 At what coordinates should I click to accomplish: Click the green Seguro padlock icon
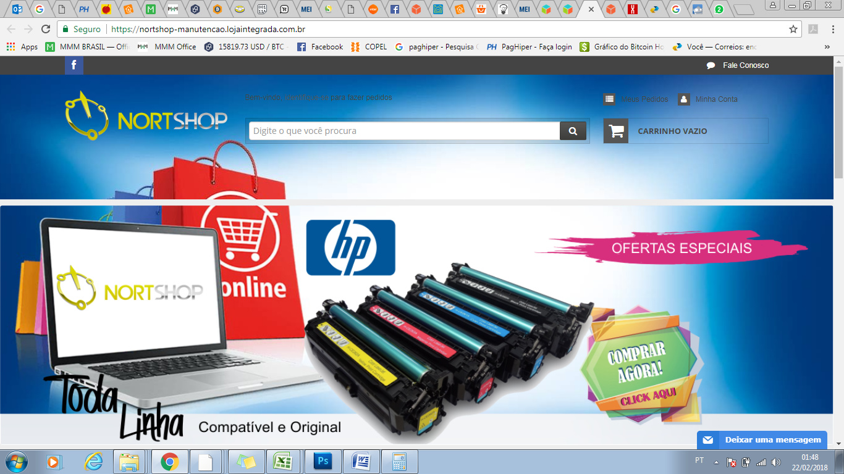65,29
